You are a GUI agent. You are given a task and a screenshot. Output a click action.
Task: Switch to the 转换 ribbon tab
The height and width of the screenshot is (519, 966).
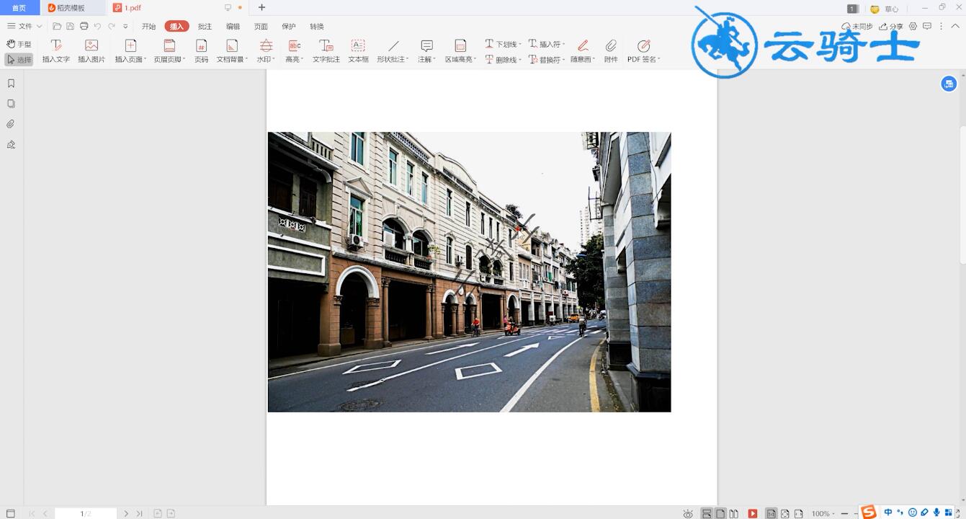point(317,27)
